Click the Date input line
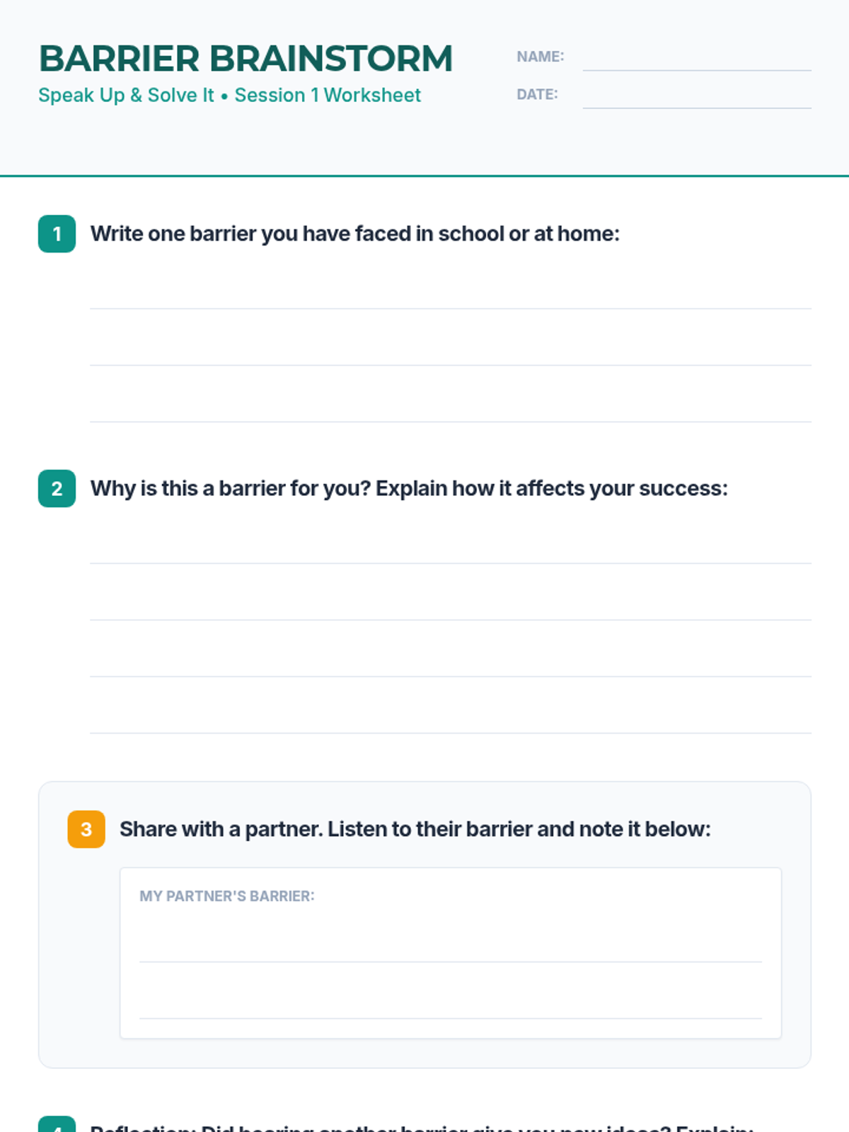 [697, 98]
